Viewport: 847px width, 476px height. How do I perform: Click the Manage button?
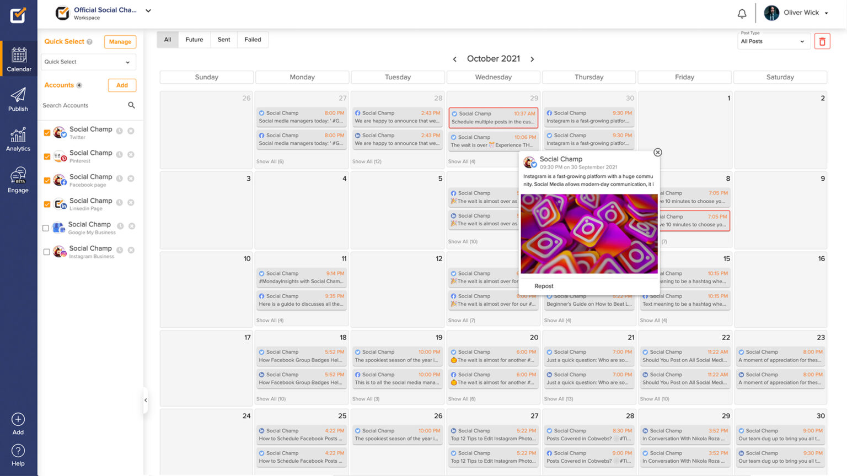click(x=120, y=42)
